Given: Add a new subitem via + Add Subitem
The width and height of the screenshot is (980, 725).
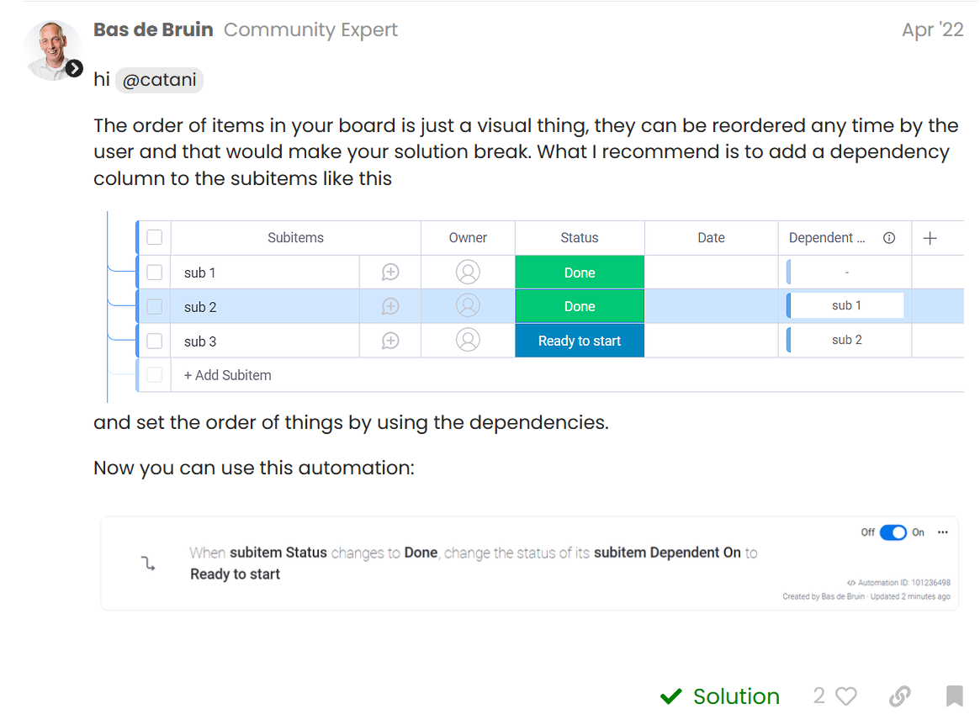Looking at the screenshot, I should coord(227,375).
